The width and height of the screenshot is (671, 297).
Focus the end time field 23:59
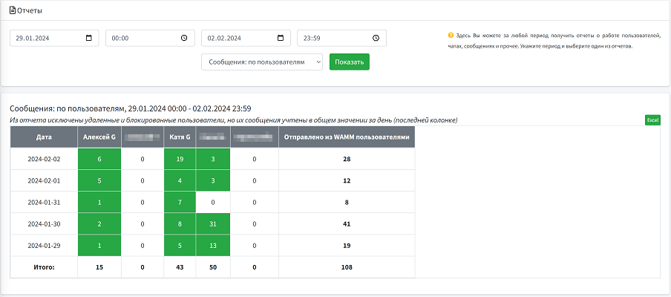click(x=342, y=38)
